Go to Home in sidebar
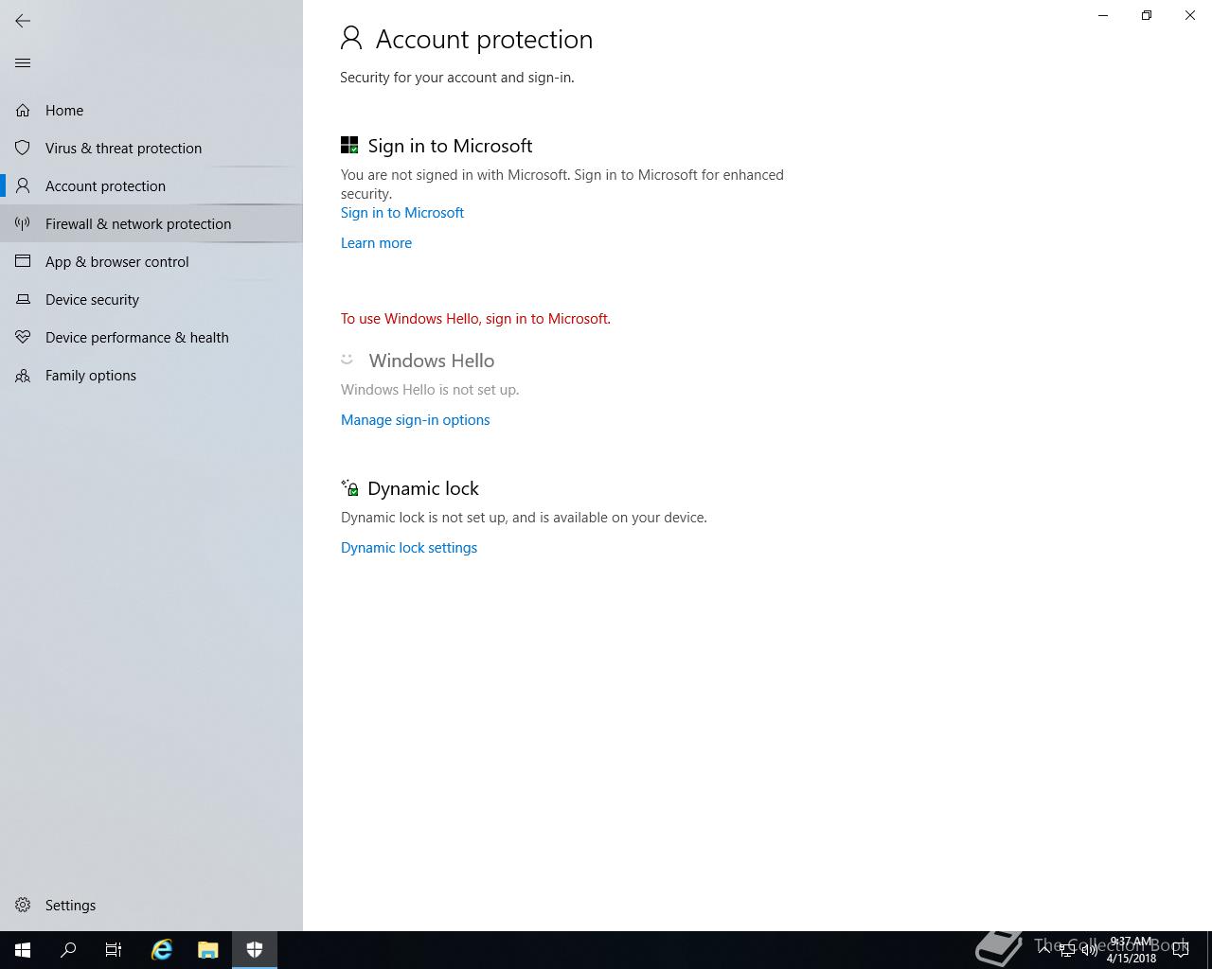 point(151,111)
